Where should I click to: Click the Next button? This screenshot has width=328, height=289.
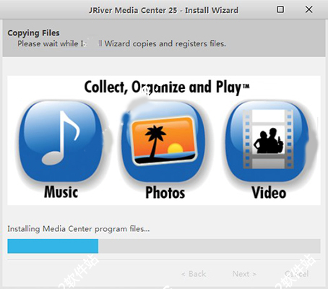click(244, 274)
